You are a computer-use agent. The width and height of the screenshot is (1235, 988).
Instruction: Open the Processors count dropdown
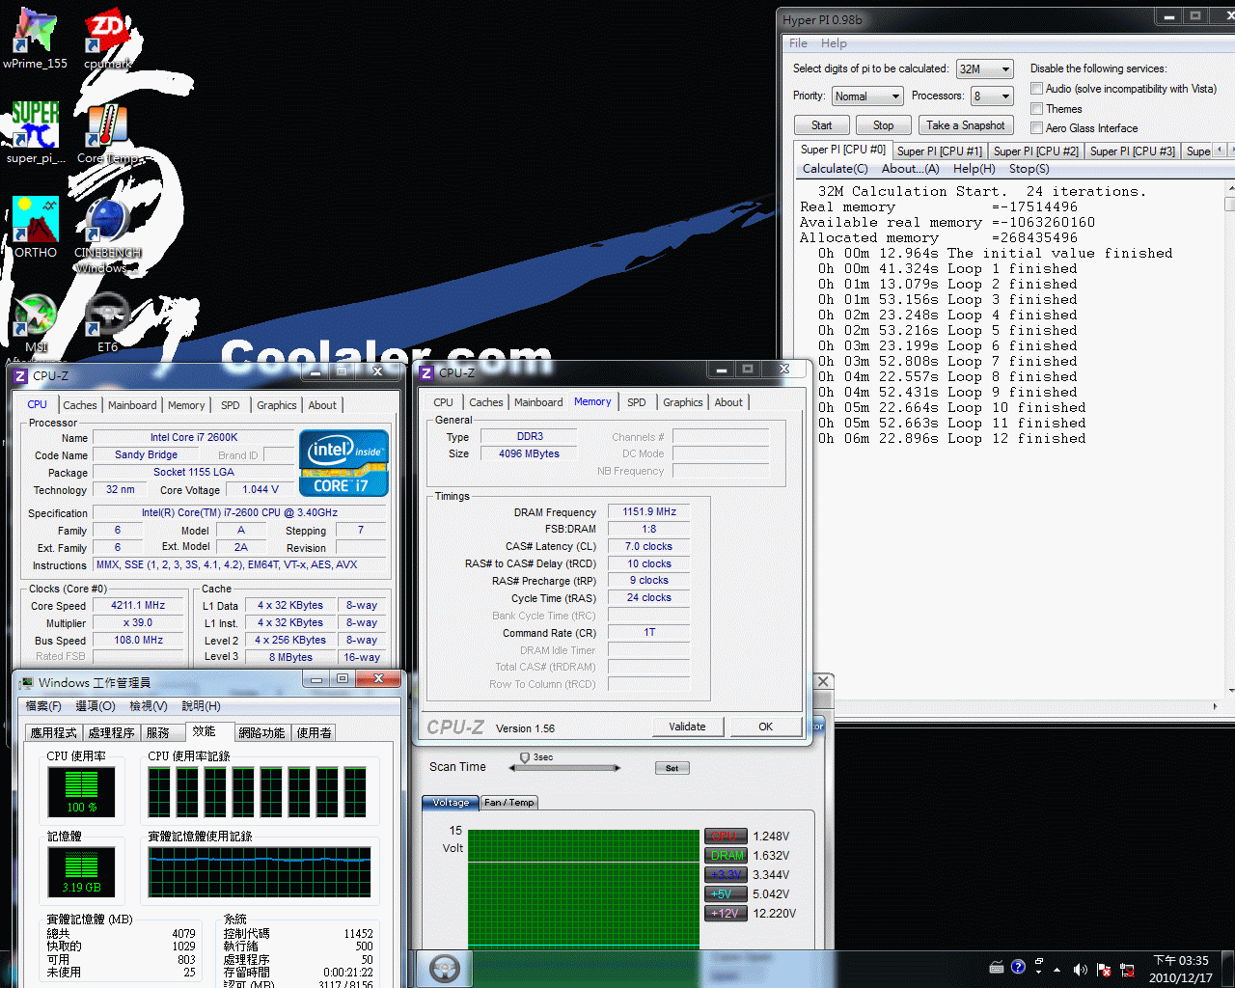pos(992,96)
